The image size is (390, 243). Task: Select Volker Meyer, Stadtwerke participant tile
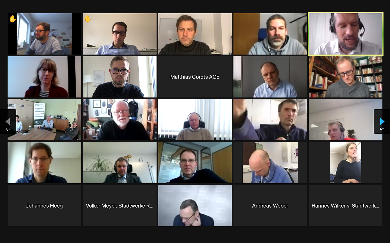(x=120, y=206)
